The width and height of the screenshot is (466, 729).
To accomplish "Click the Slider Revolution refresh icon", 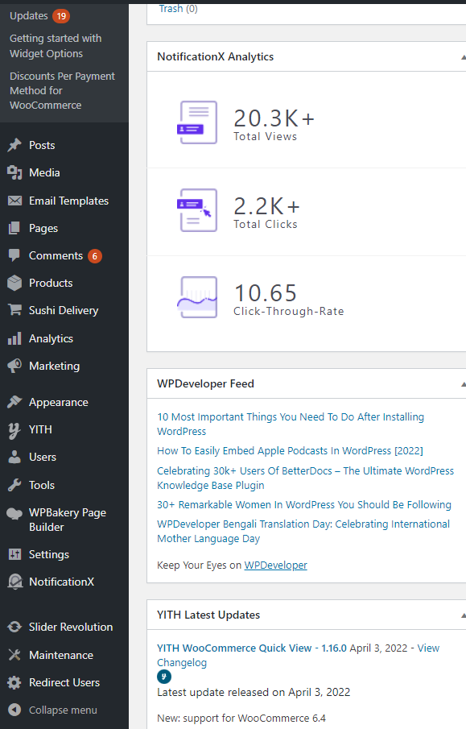I will (x=14, y=627).
